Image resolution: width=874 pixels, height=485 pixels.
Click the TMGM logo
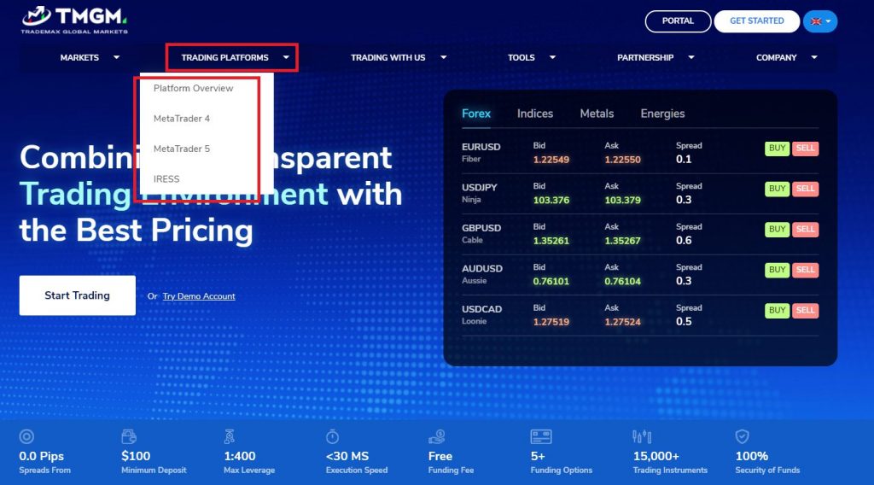pos(75,20)
